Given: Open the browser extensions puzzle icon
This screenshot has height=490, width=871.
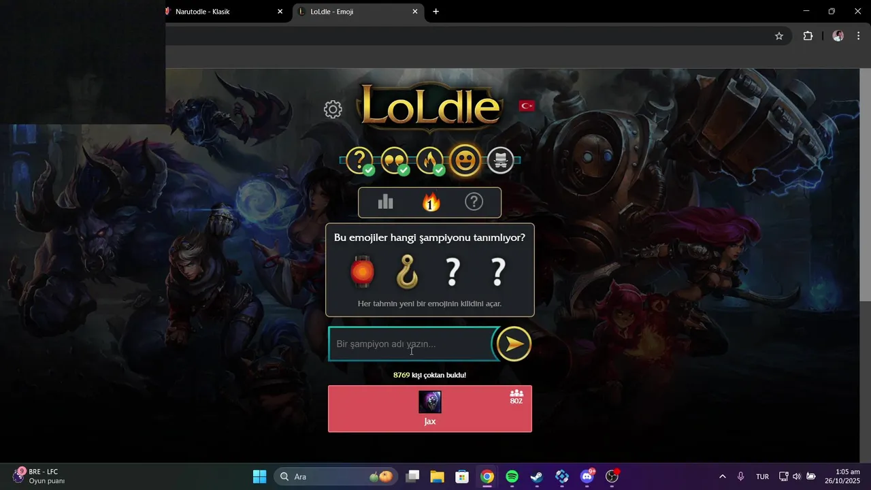Looking at the screenshot, I should [x=808, y=36].
